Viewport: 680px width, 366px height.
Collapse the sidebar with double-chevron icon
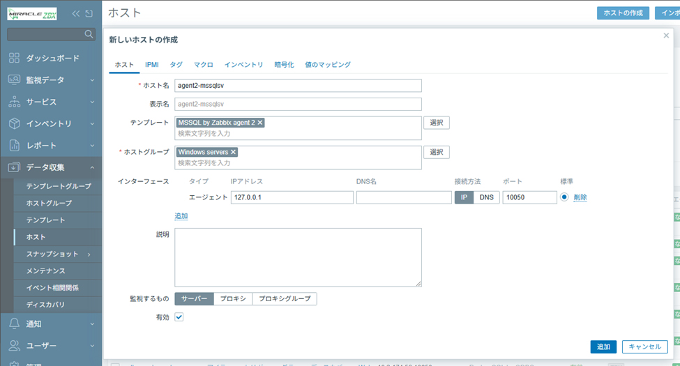pyautogui.click(x=75, y=13)
